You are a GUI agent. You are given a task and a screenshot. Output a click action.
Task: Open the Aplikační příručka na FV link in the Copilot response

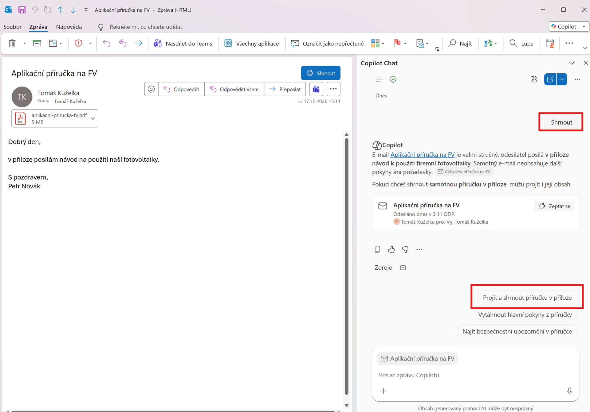(x=422, y=155)
